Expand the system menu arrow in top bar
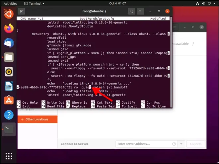Image resolution: width=219 pixels, height=164 pixels. (215, 4)
